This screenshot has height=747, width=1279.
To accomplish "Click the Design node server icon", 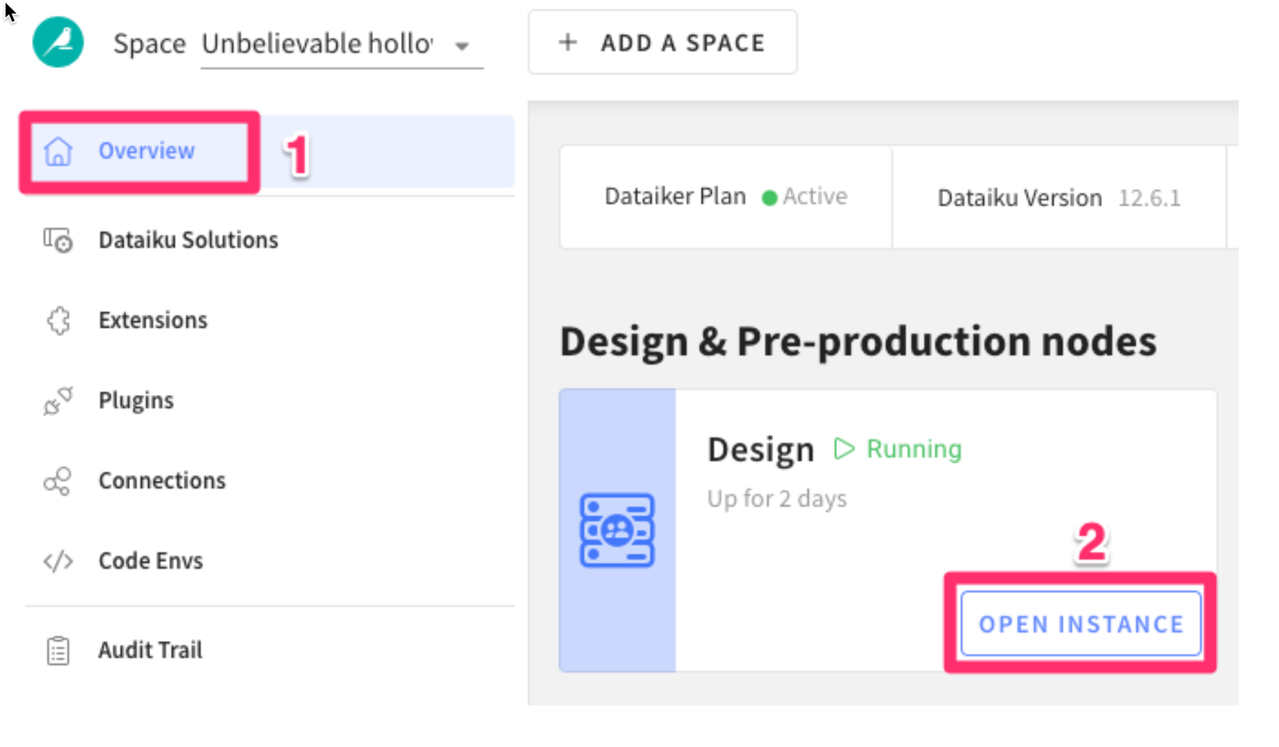I will [617, 530].
